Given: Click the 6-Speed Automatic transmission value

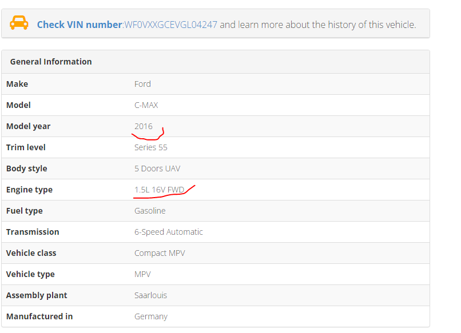Looking at the screenshot, I should (168, 232).
